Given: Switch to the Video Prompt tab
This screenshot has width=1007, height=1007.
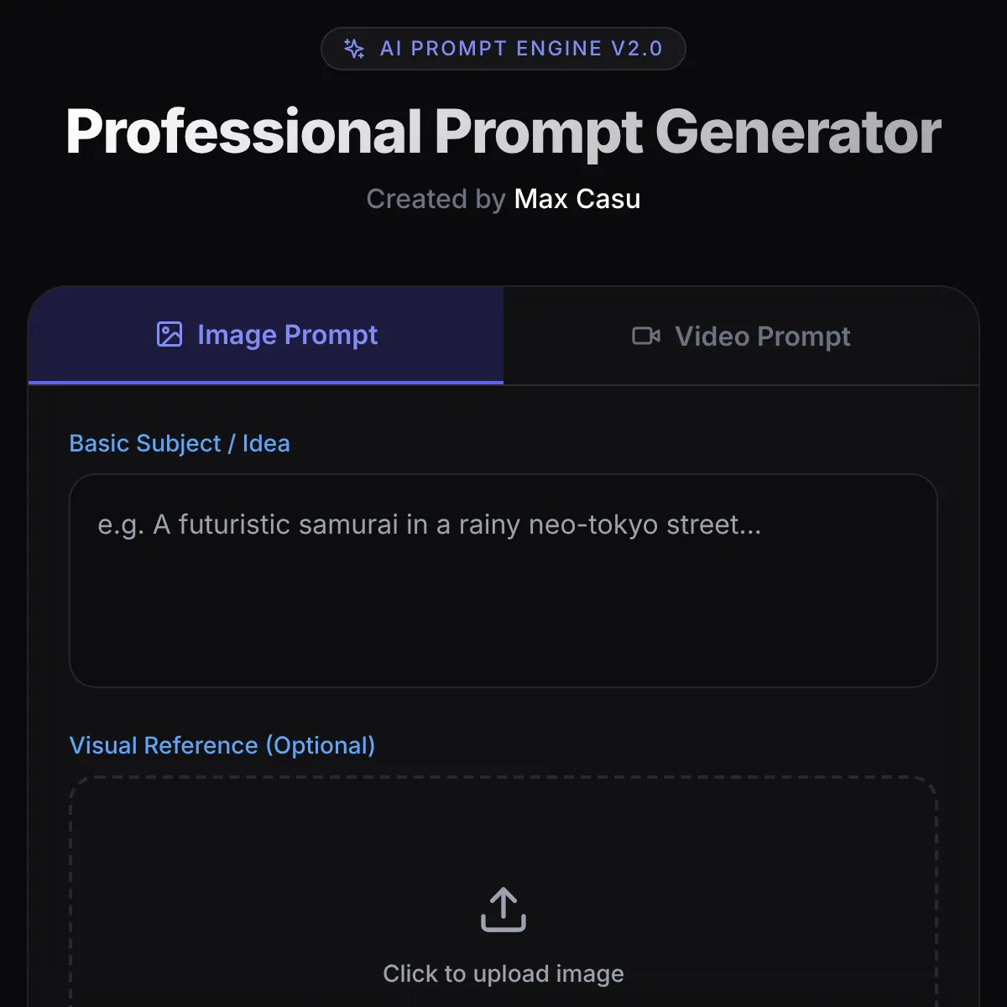Looking at the screenshot, I should (742, 336).
